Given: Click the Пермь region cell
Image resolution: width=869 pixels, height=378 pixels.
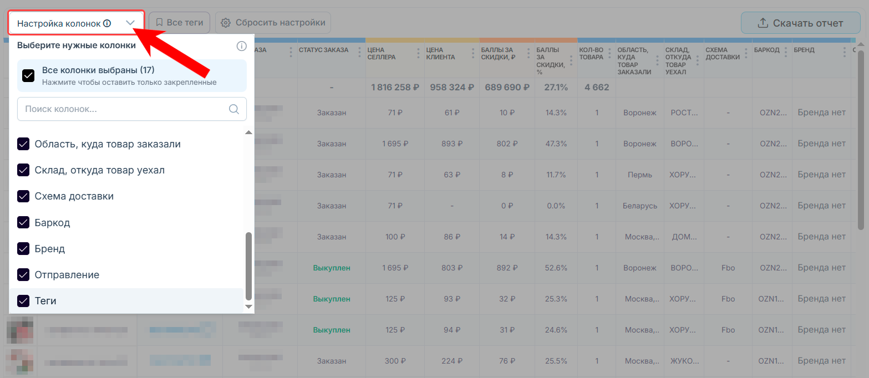Looking at the screenshot, I should pos(640,175).
